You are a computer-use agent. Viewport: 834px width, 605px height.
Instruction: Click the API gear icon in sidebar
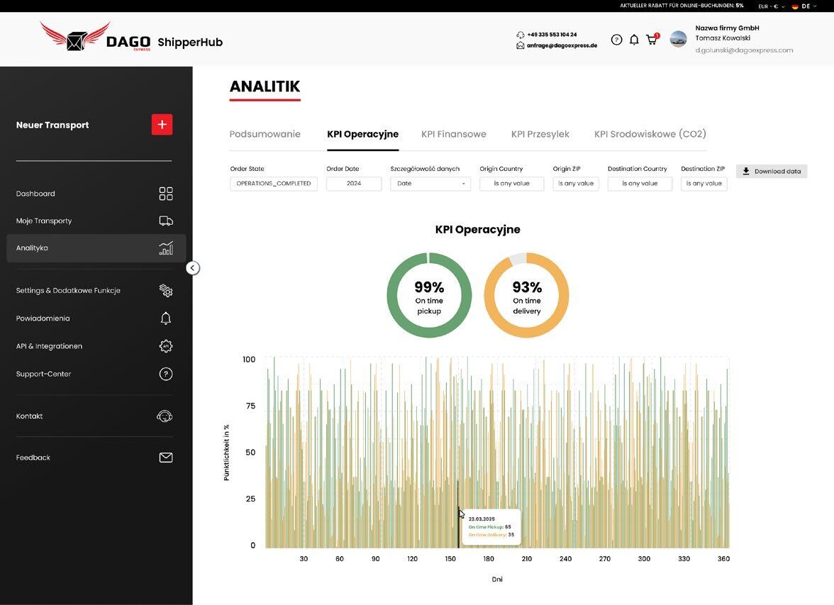tap(166, 346)
